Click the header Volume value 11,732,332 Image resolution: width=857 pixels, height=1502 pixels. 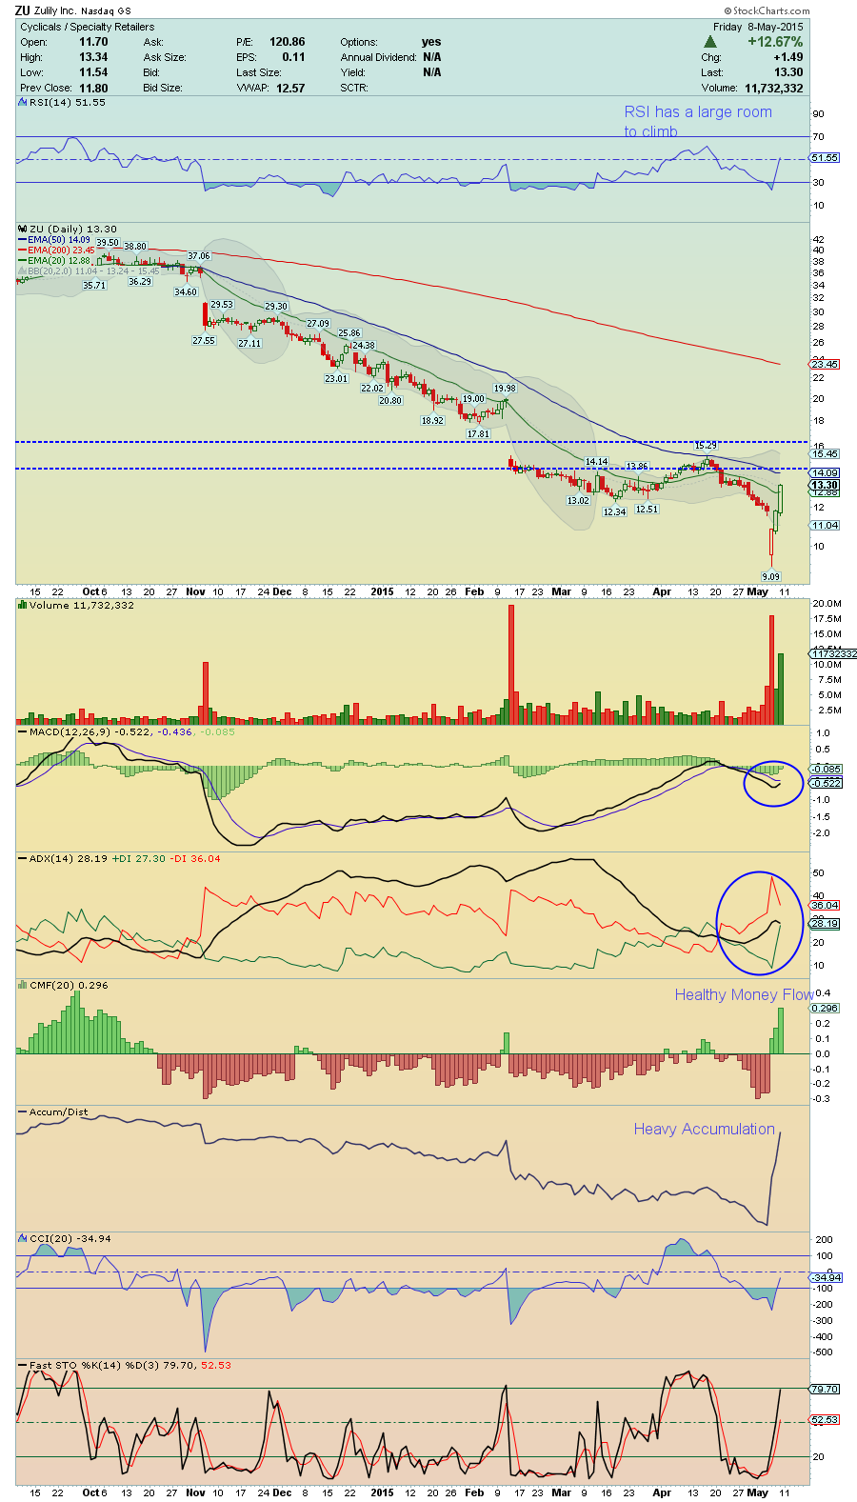click(773, 88)
